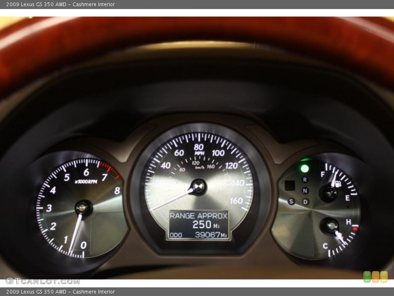
Task: Click the 40 mark on speedometer
Action: 165,166
